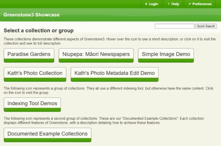Click the Greenstone3 Showcase title
This screenshot has width=221, height=146.
point(32,15)
